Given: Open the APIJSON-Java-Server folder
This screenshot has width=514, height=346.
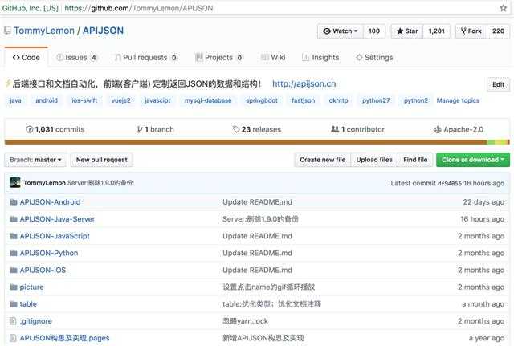Looking at the screenshot, I should coord(57,219).
